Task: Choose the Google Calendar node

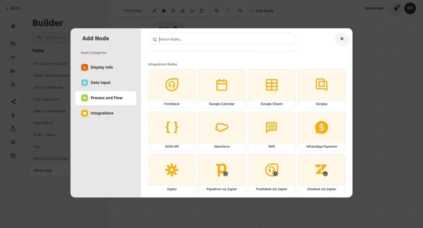Action: tap(222, 89)
